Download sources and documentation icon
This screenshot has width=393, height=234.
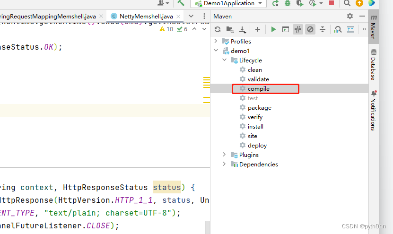(x=242, y=30)
